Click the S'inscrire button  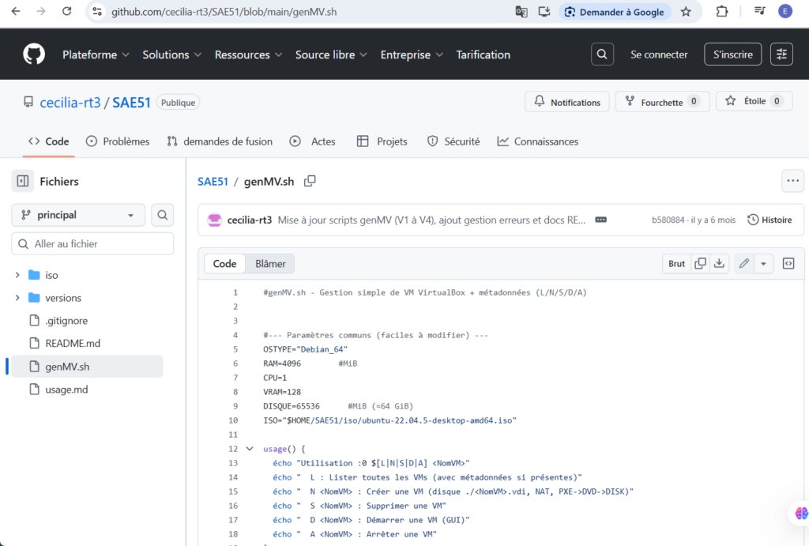tap(732, 55)
